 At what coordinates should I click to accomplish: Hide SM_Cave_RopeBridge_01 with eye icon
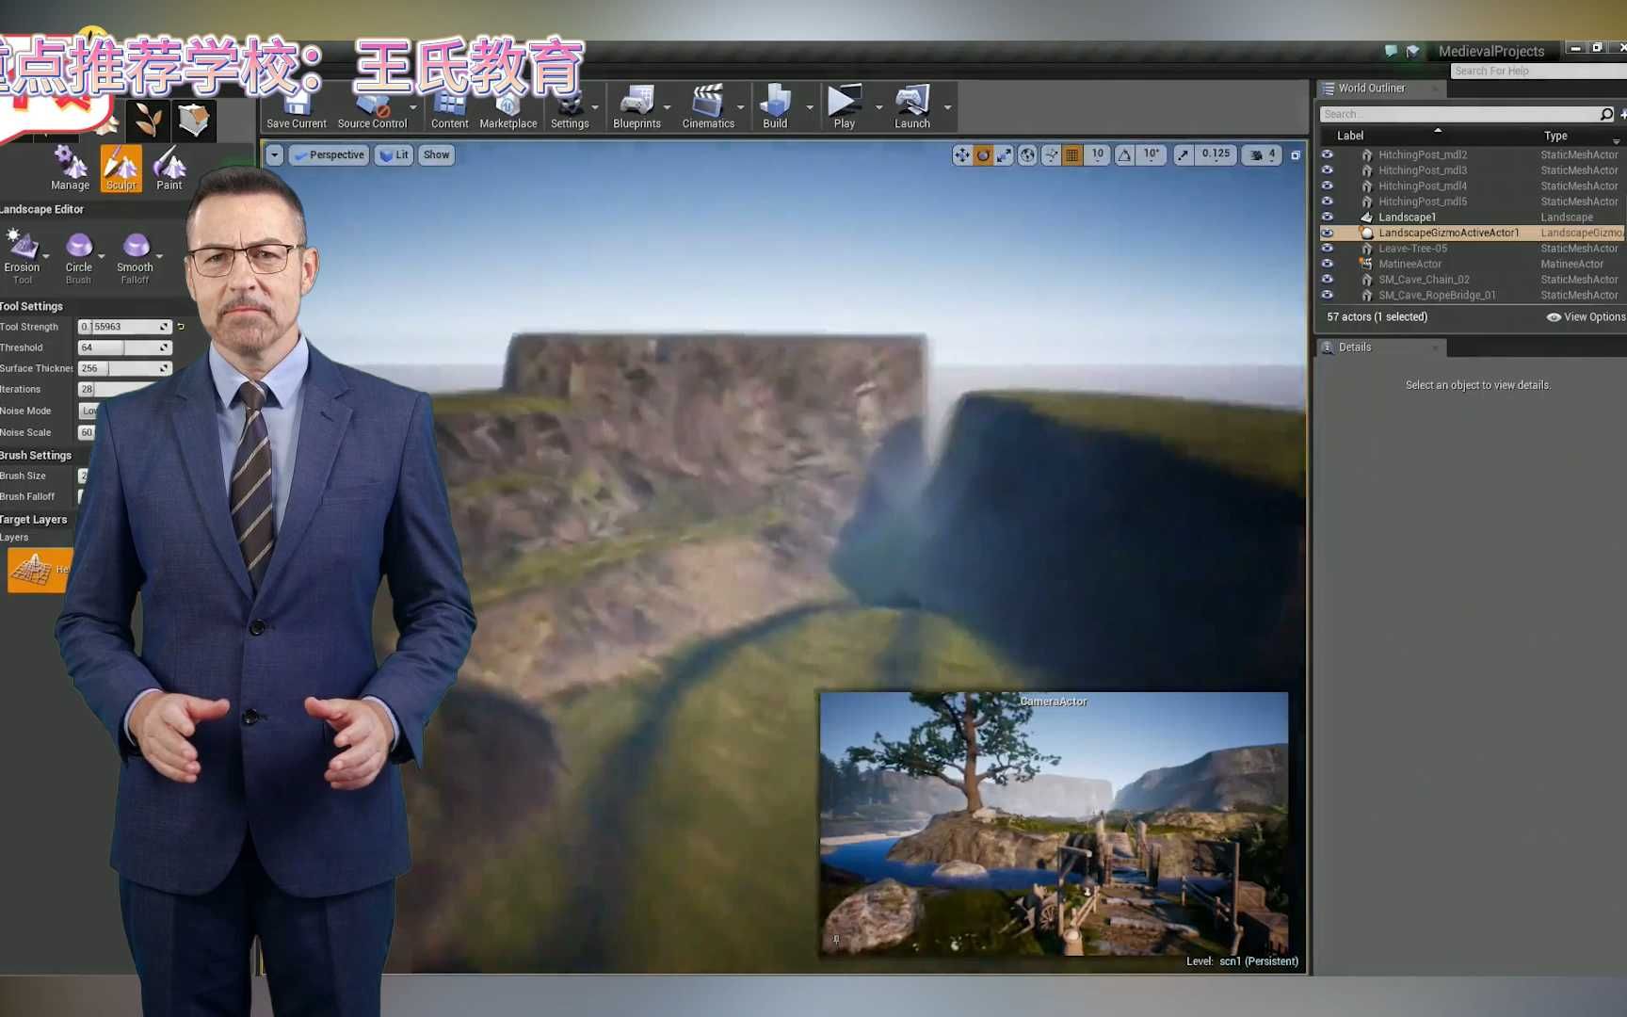pos(1327,295)
